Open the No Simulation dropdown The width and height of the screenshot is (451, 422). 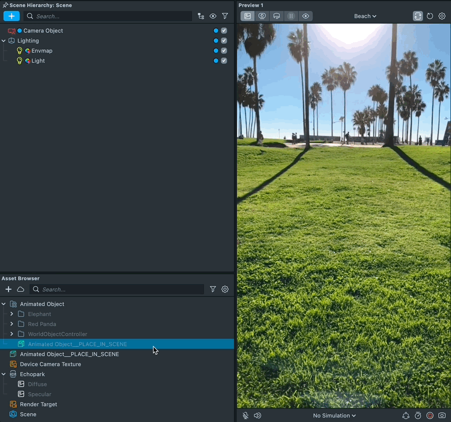tap(334, 415)
